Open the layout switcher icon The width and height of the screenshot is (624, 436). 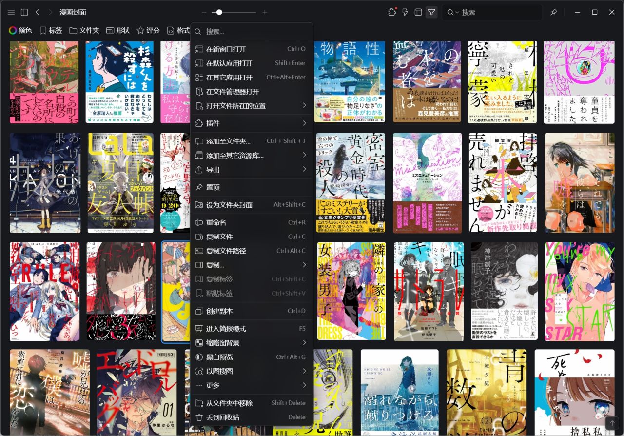[418, 12]
